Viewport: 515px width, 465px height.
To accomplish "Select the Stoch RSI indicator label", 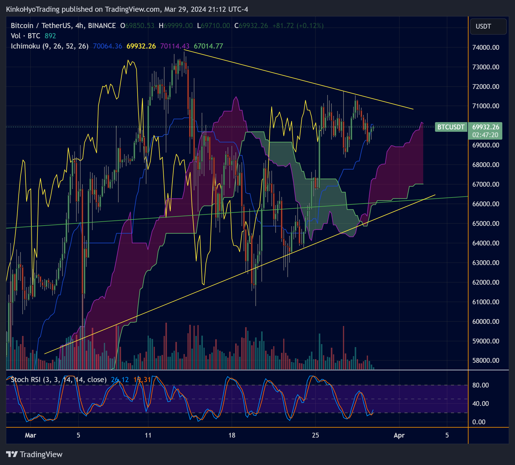I will coord(59,380).
